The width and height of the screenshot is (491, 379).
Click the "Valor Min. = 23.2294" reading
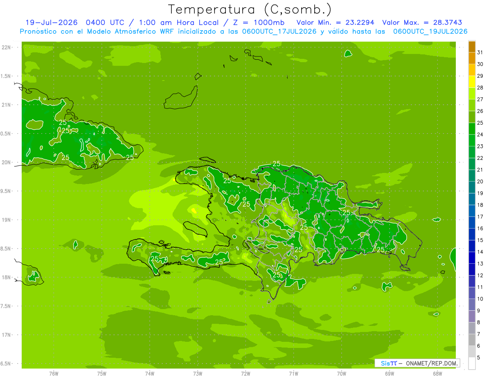(x=335, y=22)
